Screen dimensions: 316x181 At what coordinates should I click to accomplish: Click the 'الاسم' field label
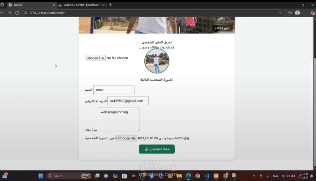coord(89,90)
